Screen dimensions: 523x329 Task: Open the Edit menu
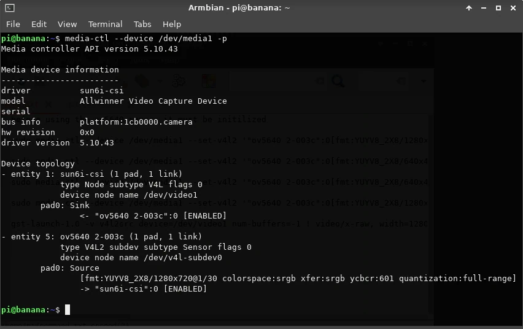(x=39, y=25)
